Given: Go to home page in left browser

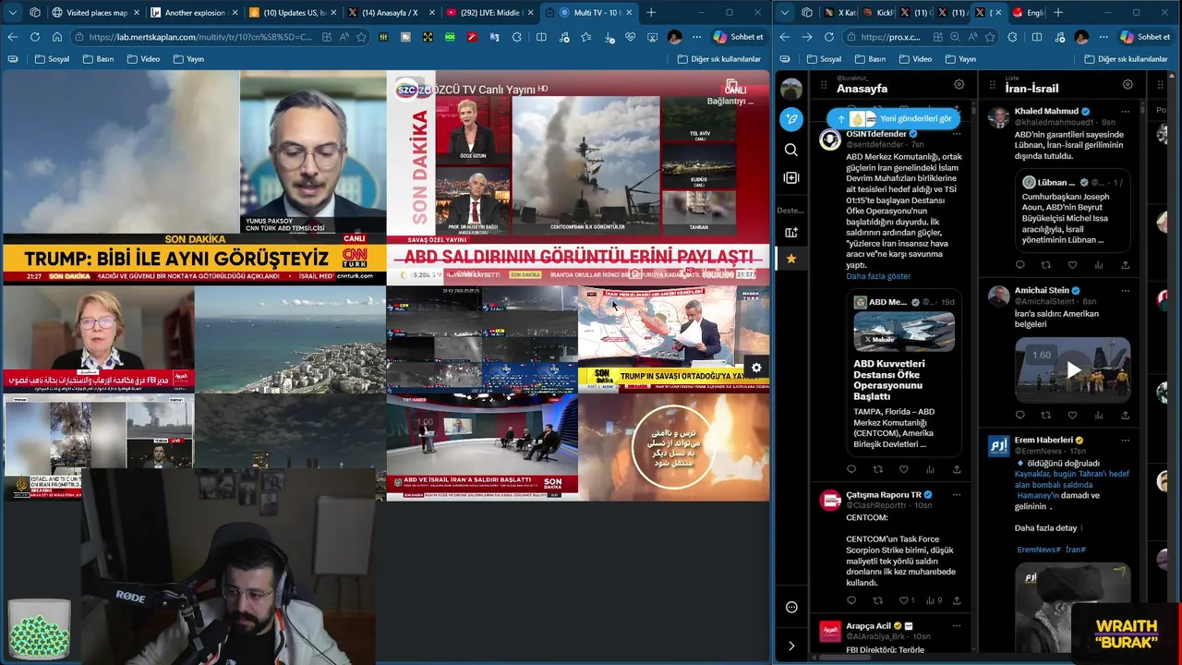Looking at the screenshot, I should coord(57,37).
